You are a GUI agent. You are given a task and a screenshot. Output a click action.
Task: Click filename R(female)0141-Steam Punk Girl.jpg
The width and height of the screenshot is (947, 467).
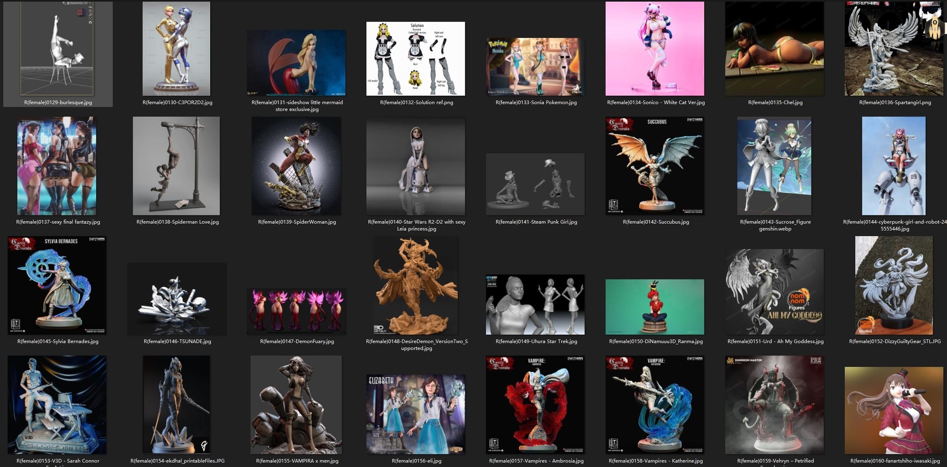[x=536, y=222]
